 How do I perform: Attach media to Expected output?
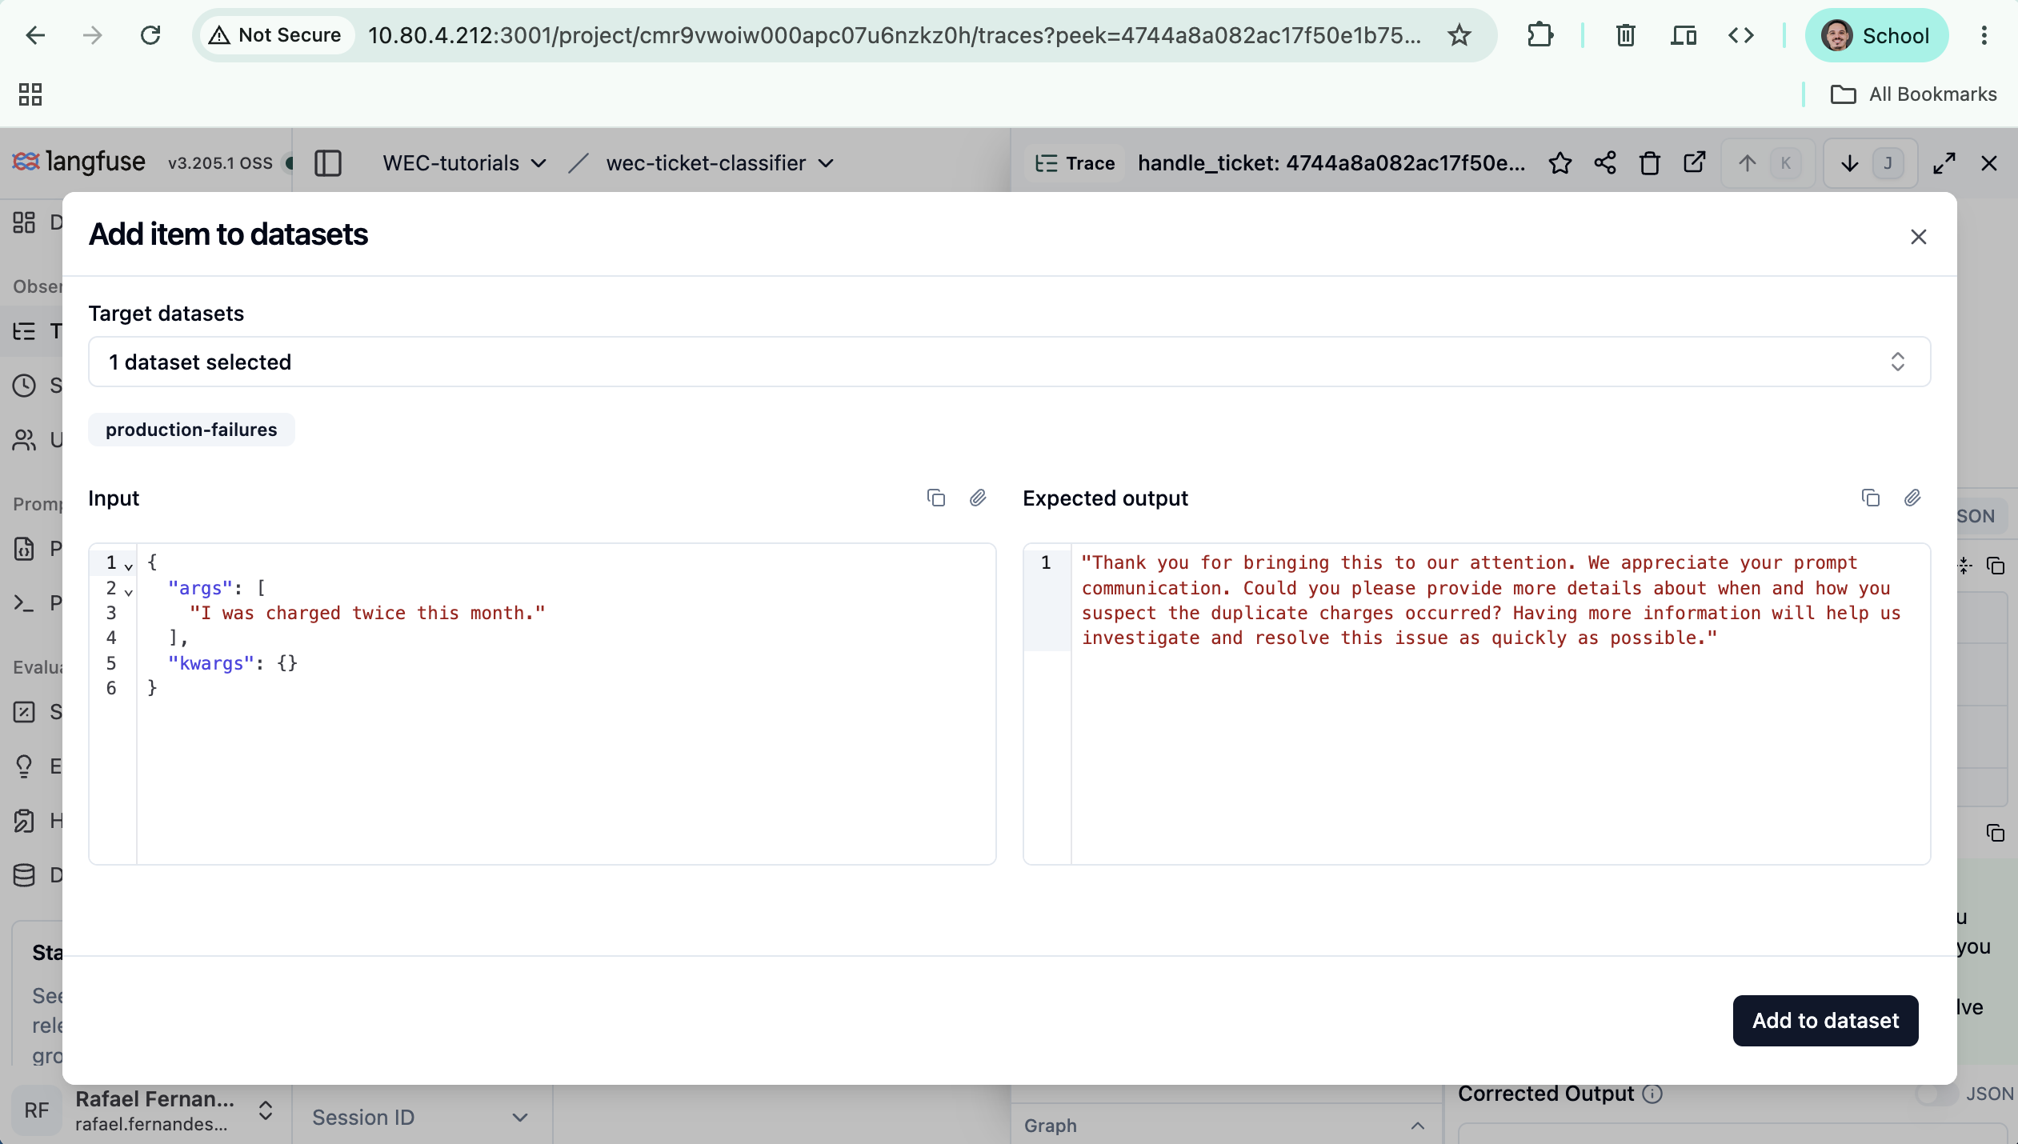(1912, 498)
